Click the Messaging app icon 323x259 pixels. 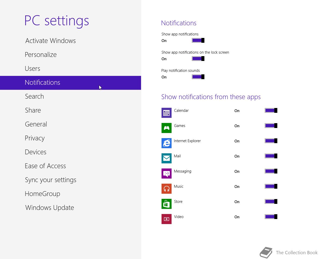pos(167,174)
